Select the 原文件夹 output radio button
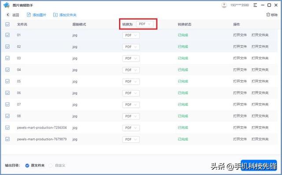282x175 pixels. 27,165
